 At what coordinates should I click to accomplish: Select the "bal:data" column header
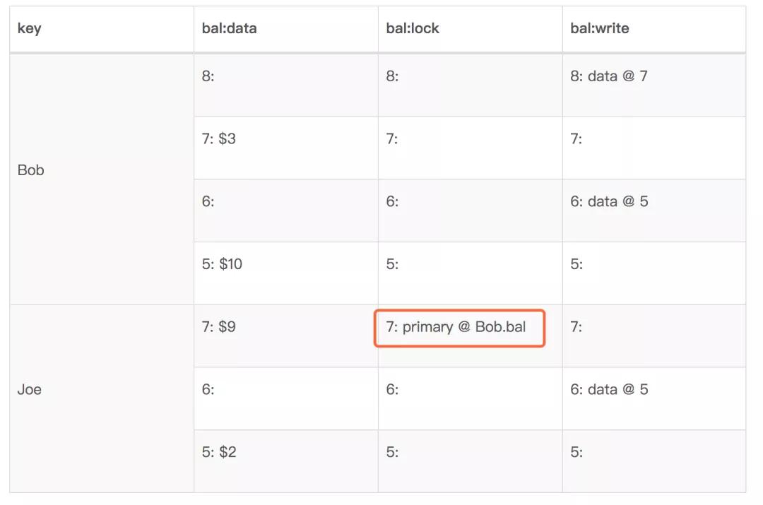[x=229, y=29]
